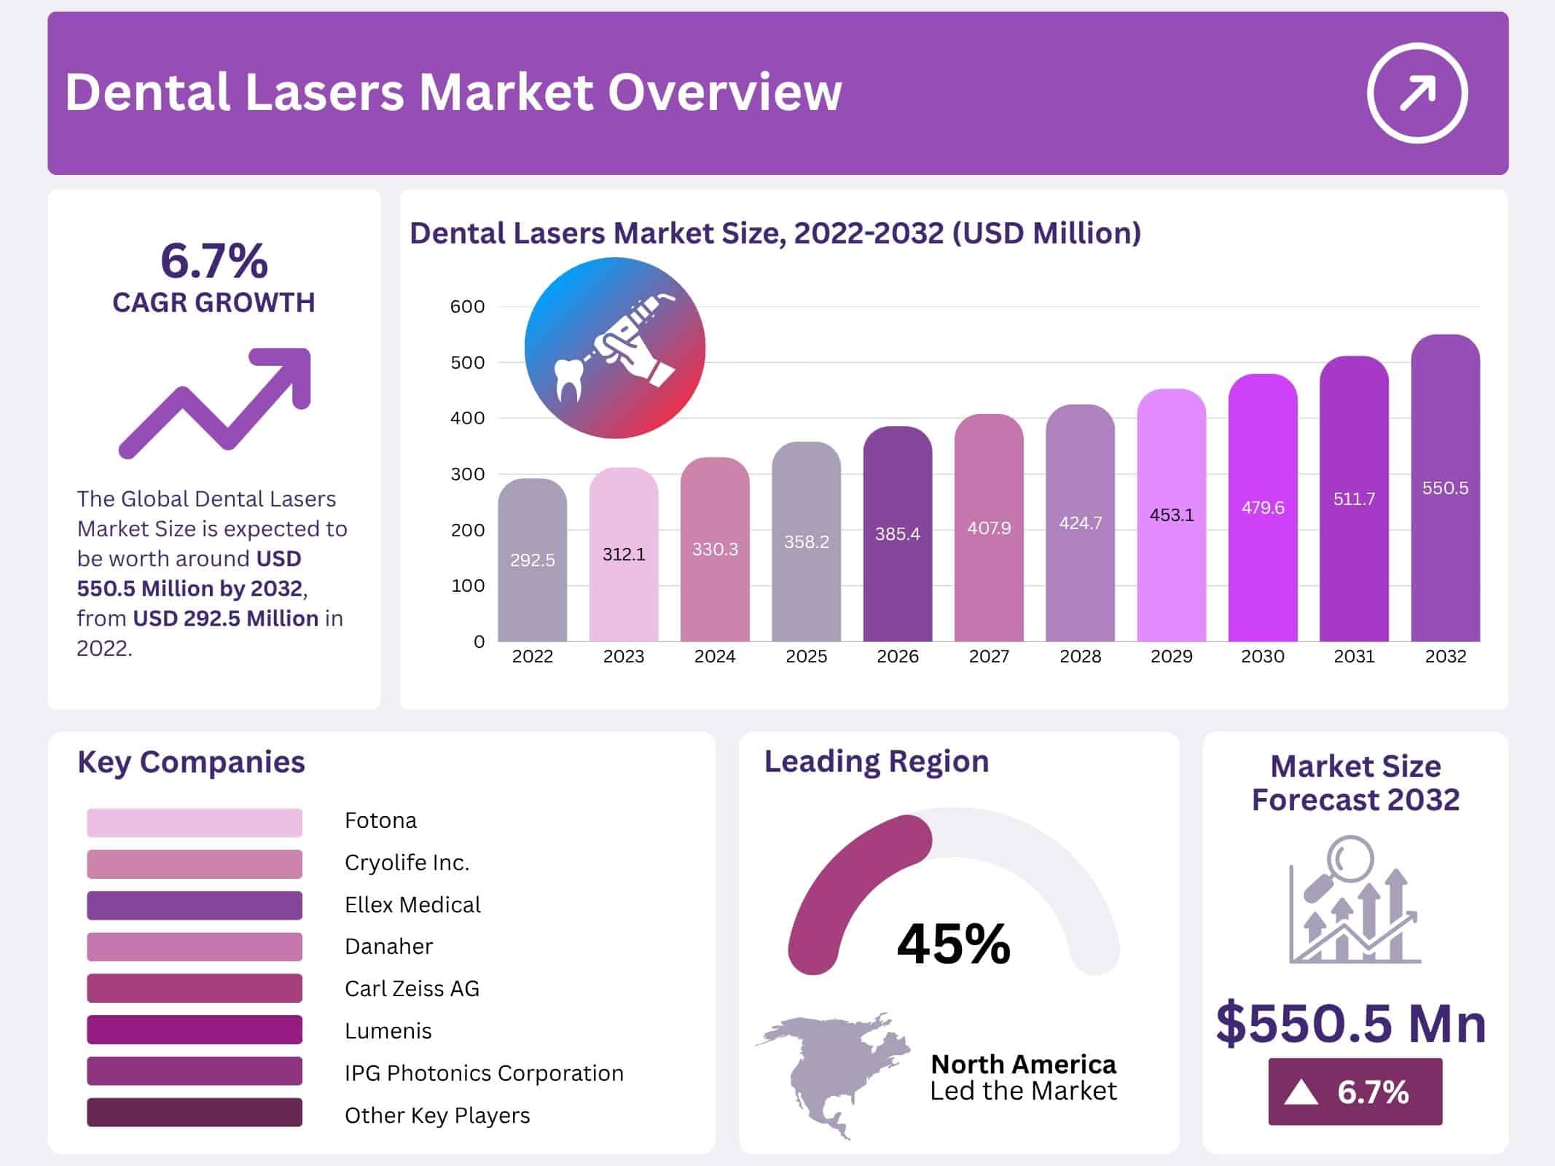Viewport: 1555px width, 1166px height.
Task: Select the Other Key Players swatch
Action: point(194,1113)
